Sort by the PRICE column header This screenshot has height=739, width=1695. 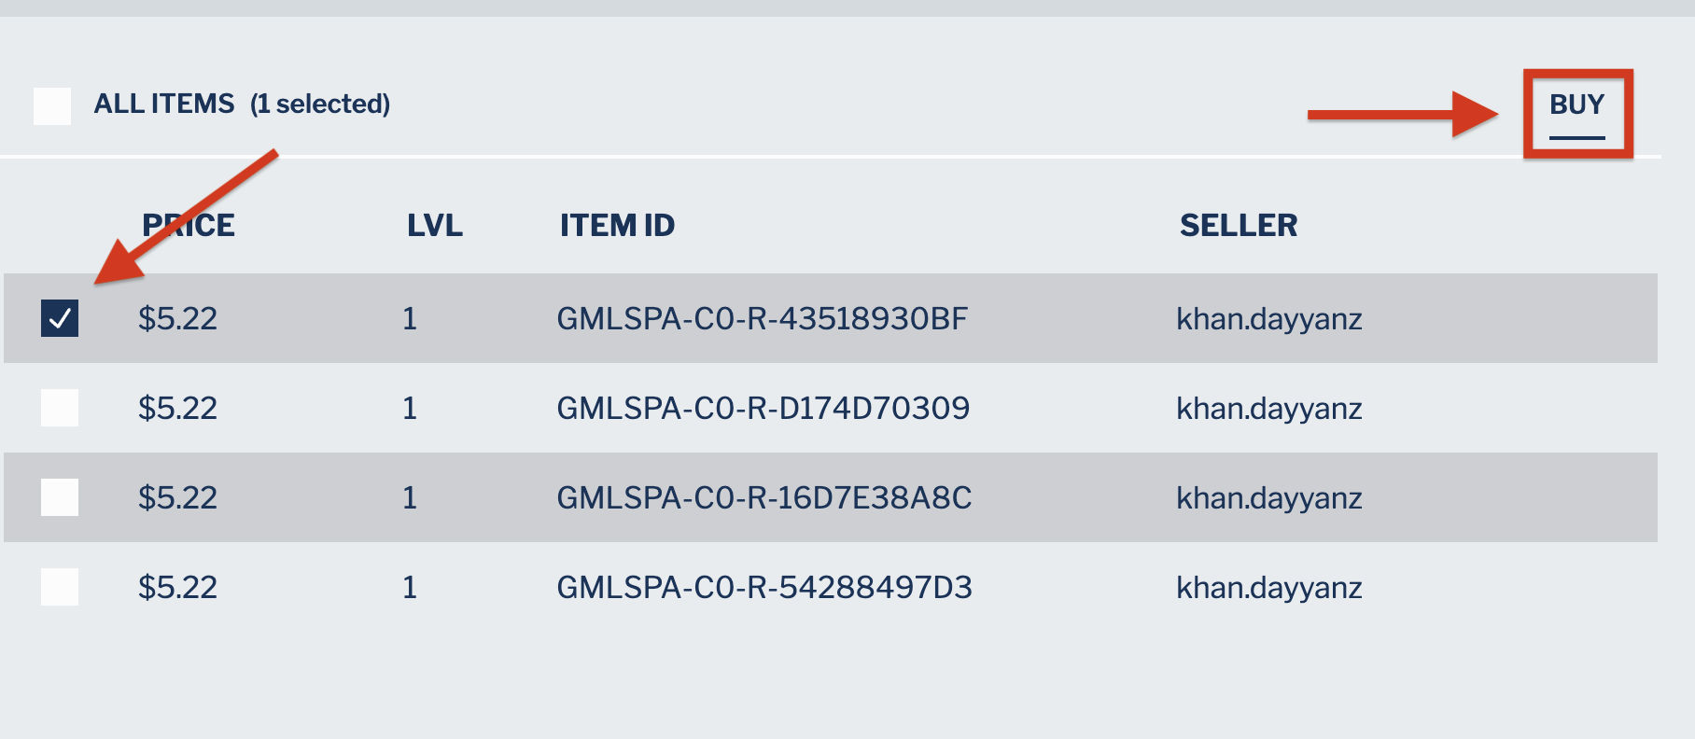point(189,225)
